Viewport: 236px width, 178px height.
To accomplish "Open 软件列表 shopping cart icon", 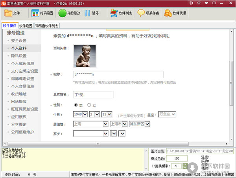I will point(114,13).
